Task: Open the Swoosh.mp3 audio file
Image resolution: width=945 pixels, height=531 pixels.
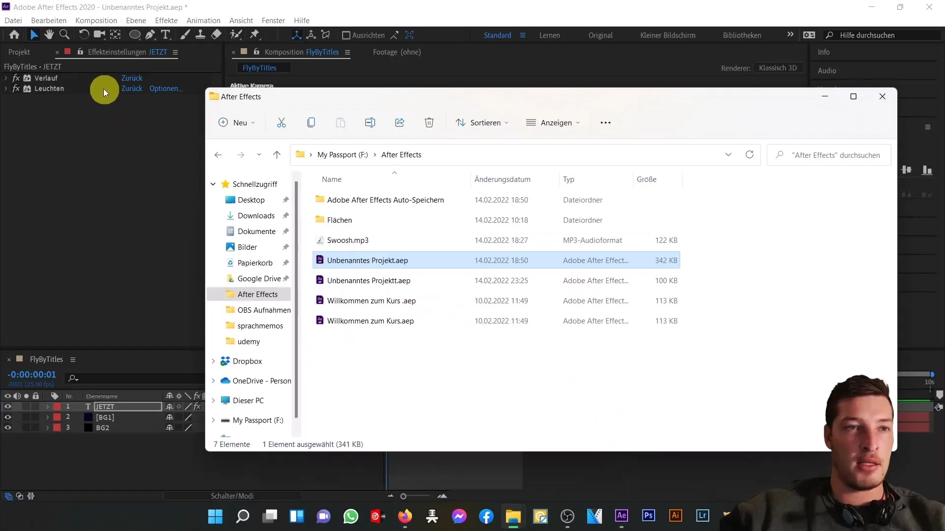Action: 348,240
